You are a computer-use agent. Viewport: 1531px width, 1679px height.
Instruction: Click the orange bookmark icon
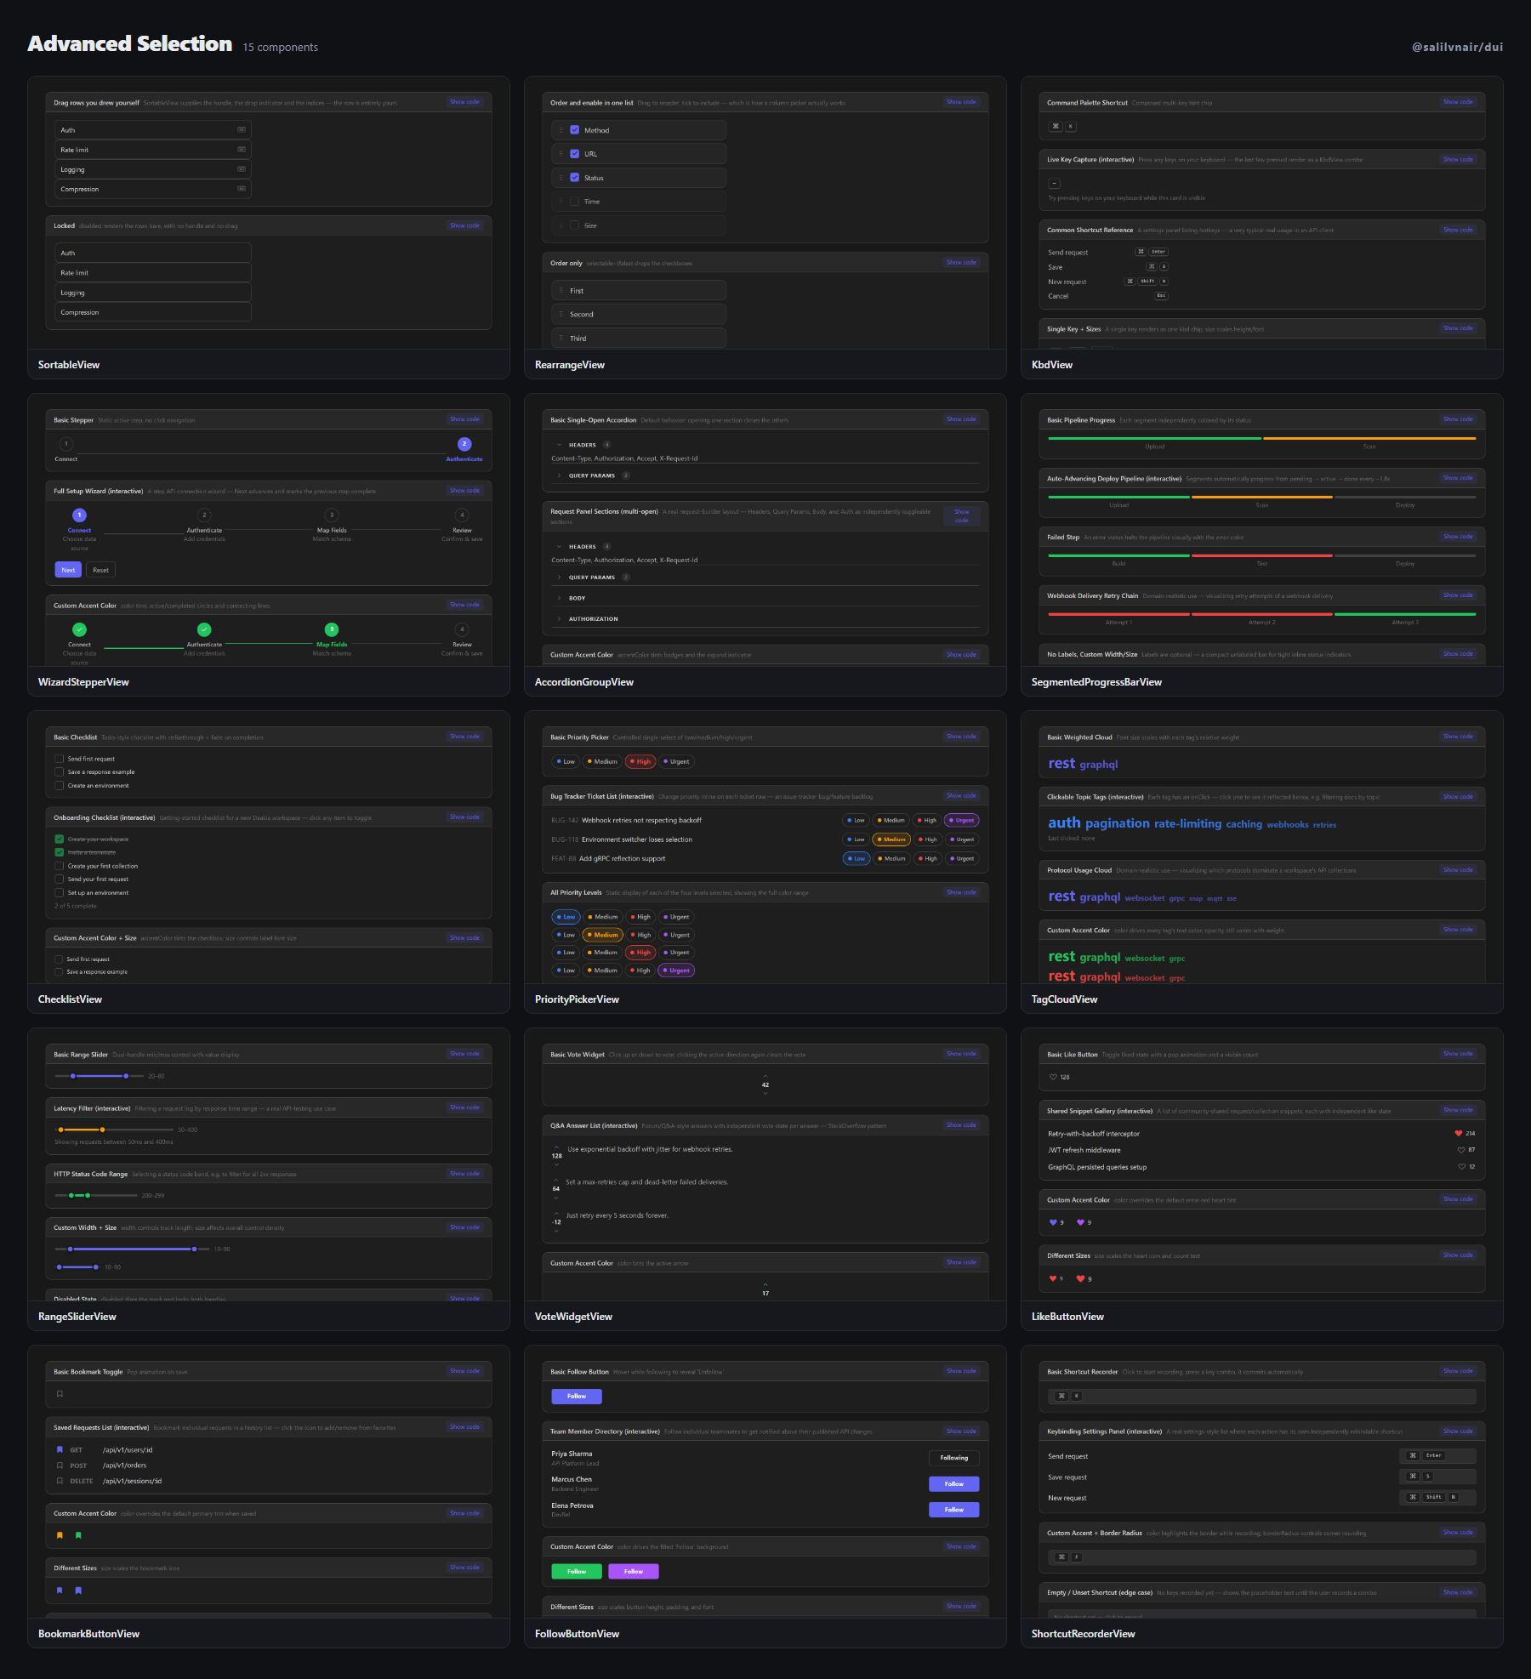click(x=60, y=1535)
